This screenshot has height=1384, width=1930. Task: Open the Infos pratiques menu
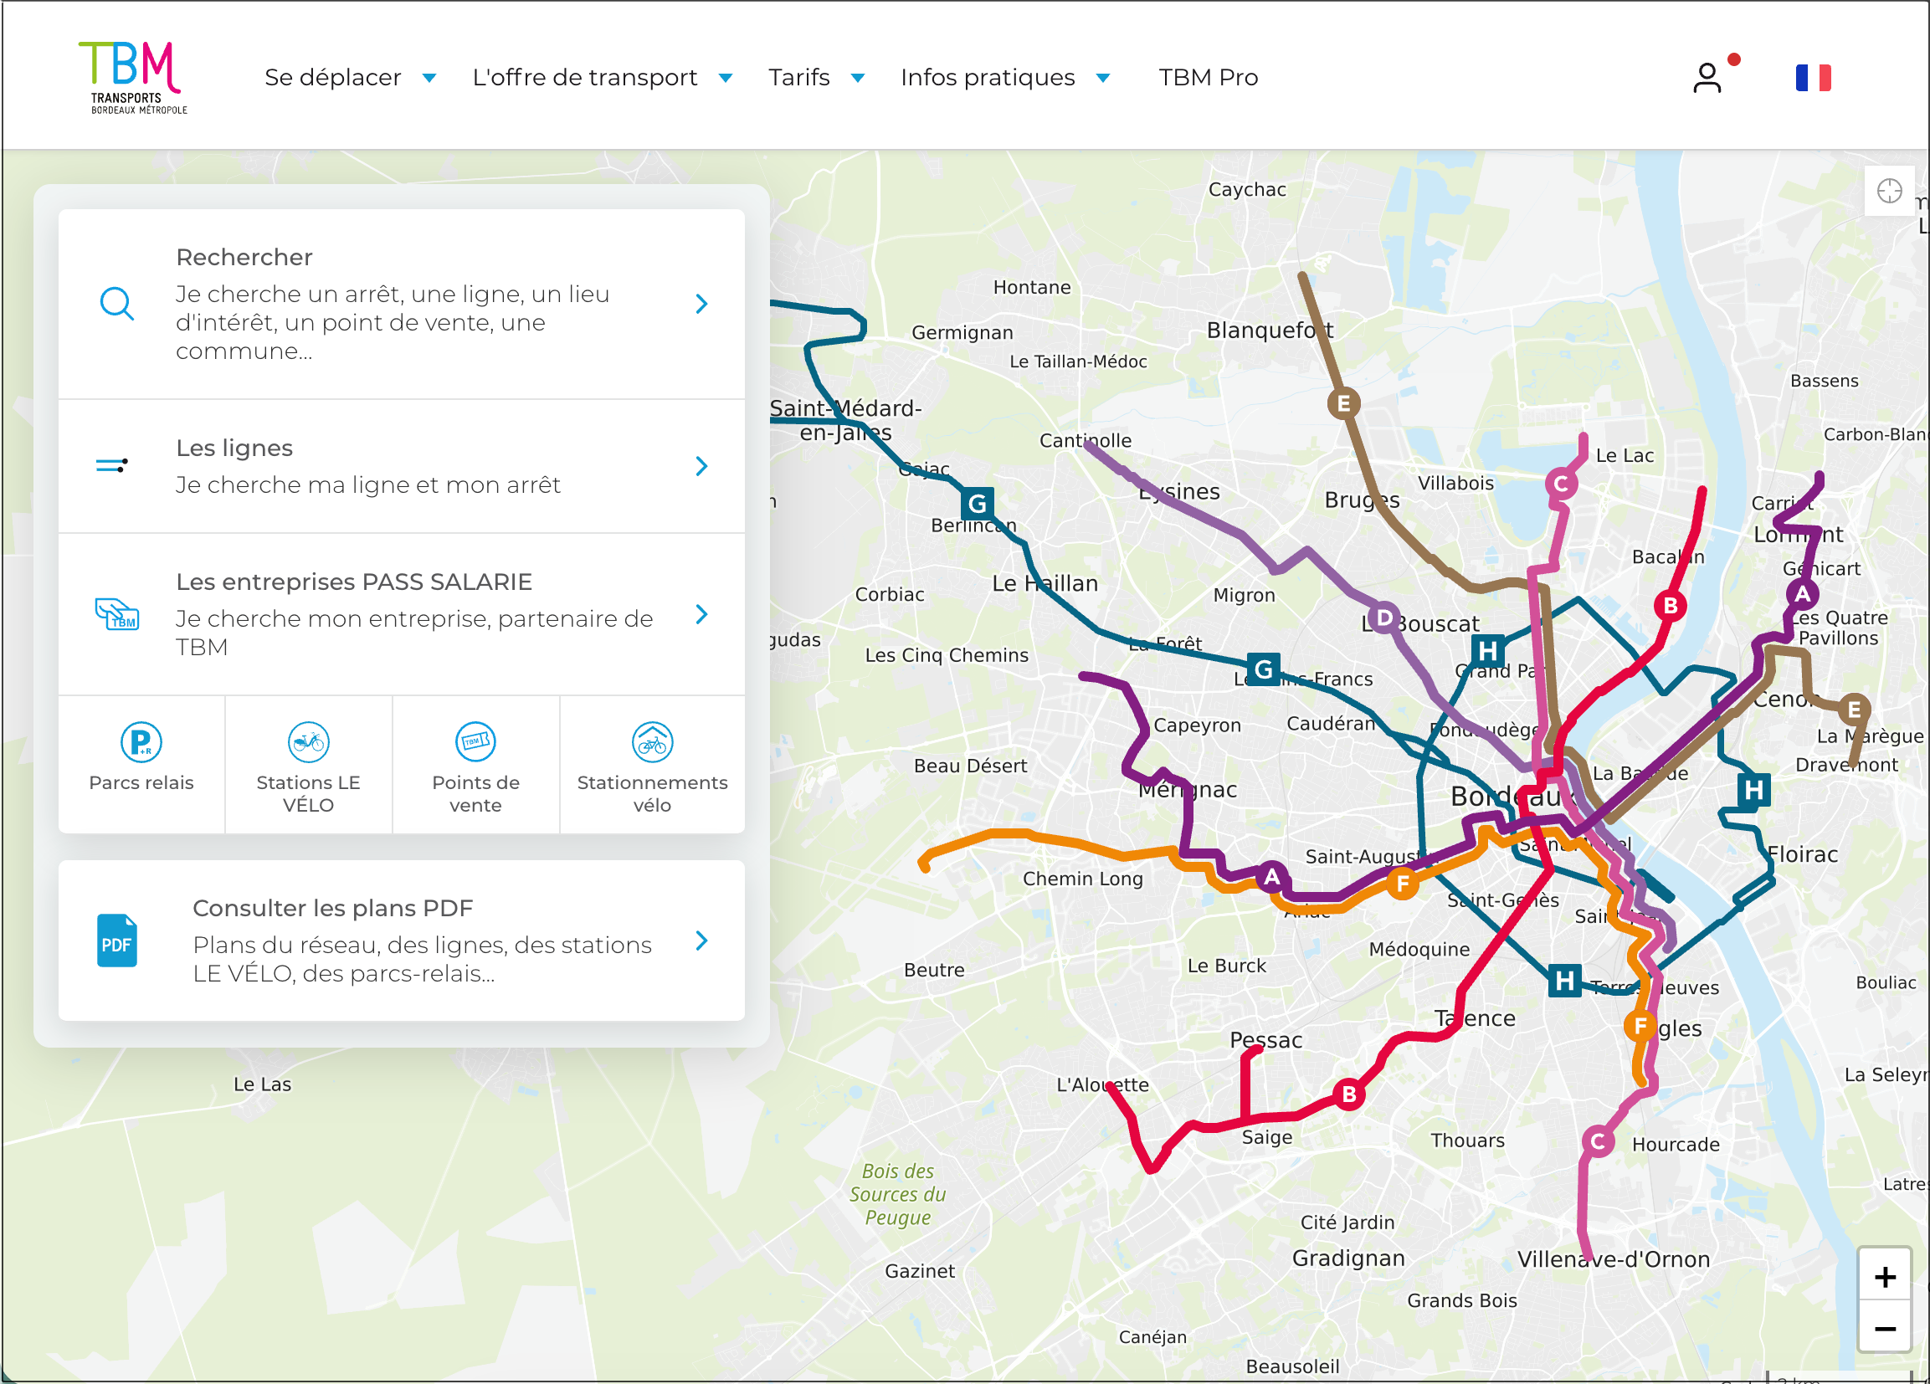tap(988, 78)
